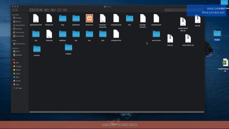This screenshot has height=129, width=229.
Task: Filter by the Grey tag
Action: click(16, 85)
